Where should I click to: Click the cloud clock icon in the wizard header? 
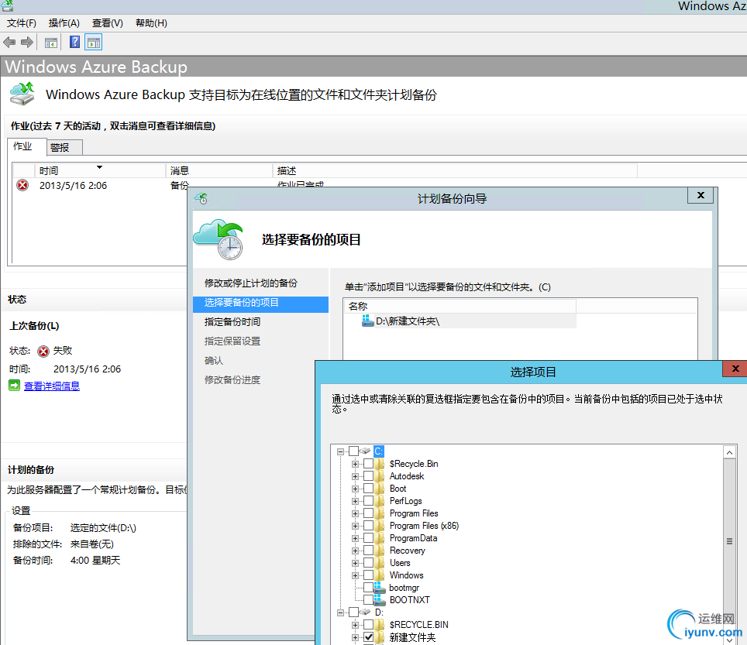coord(219,239)
